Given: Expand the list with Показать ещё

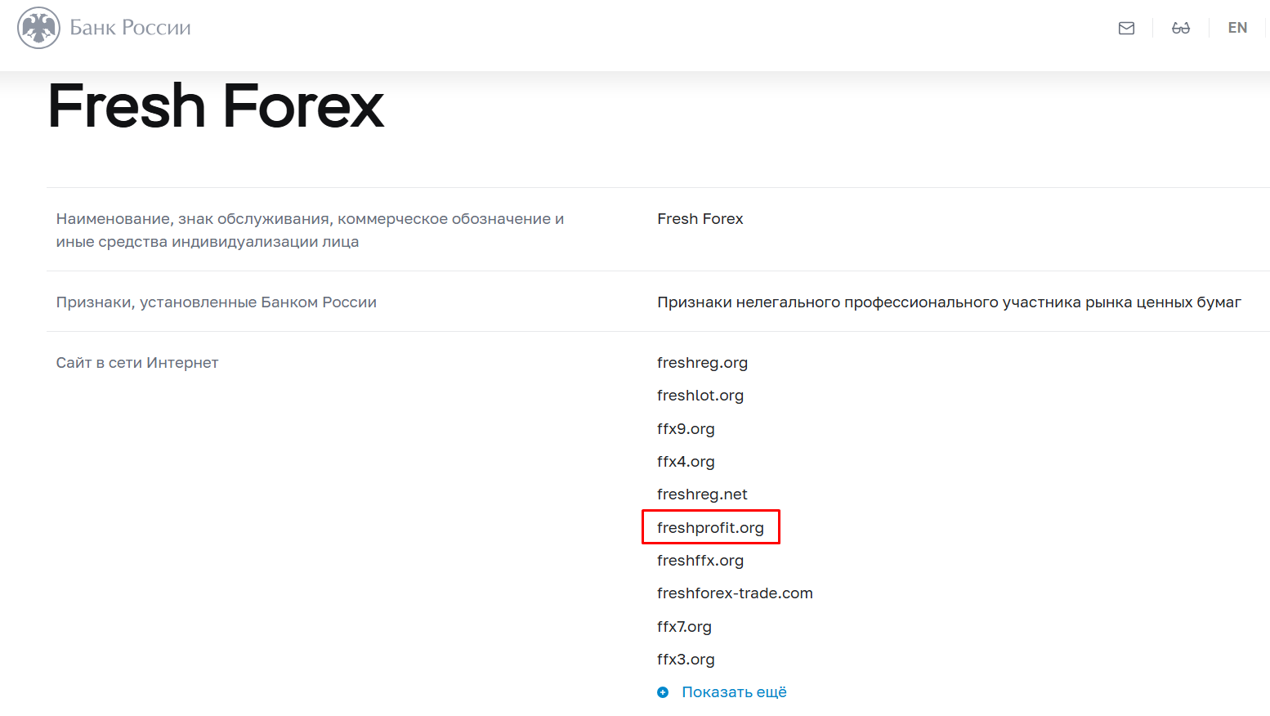Looking at the screenshot, I should point(734,692).
